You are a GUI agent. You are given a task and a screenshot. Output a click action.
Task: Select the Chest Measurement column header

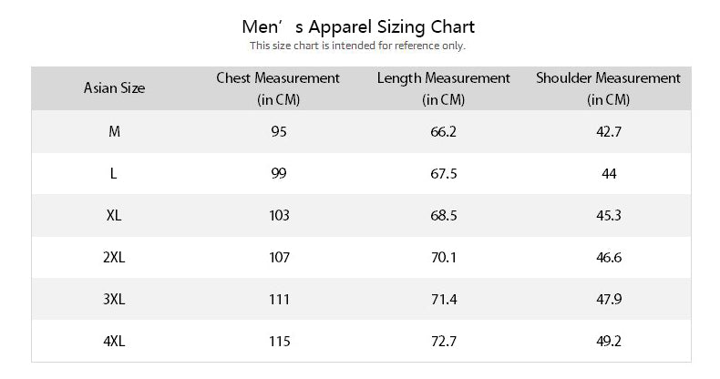(278, 88)
